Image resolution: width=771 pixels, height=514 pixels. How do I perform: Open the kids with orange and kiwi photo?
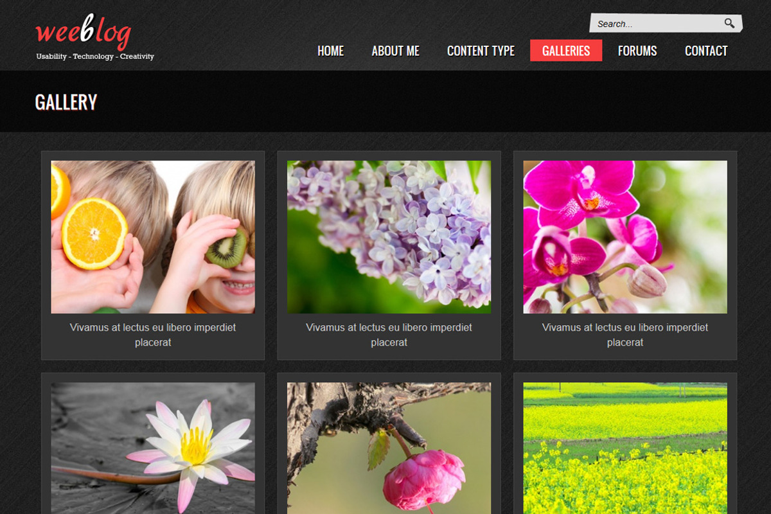[x=153, y=237]
